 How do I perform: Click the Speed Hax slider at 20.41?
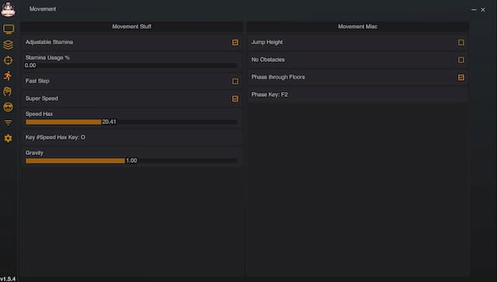tap(131, 122)
